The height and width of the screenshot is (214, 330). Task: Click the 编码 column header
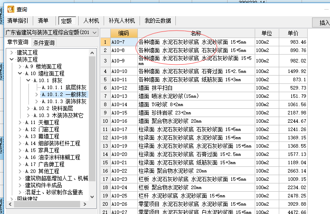(124, 33)
